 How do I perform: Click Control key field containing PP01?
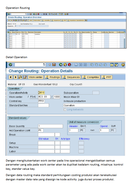[x=41, y=101]
